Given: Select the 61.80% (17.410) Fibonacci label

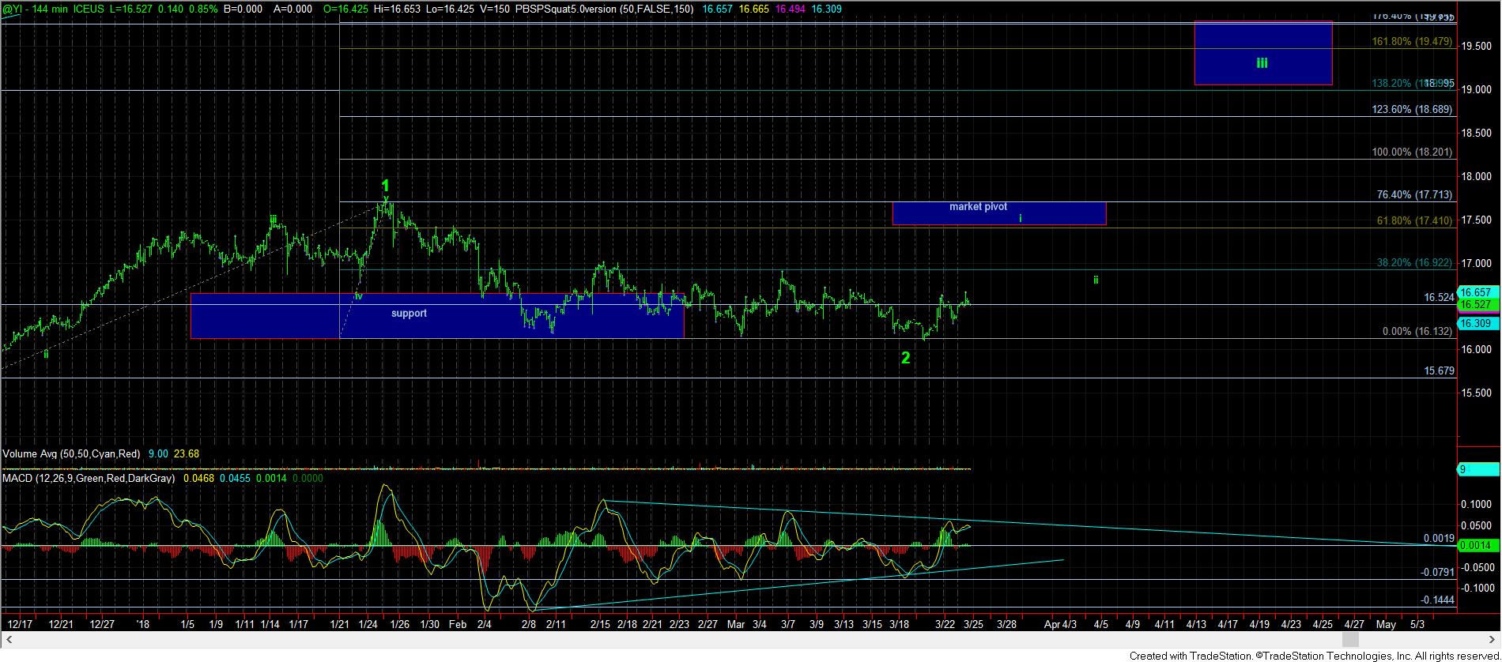Looking at the screenshot, I should (1414, 221).
